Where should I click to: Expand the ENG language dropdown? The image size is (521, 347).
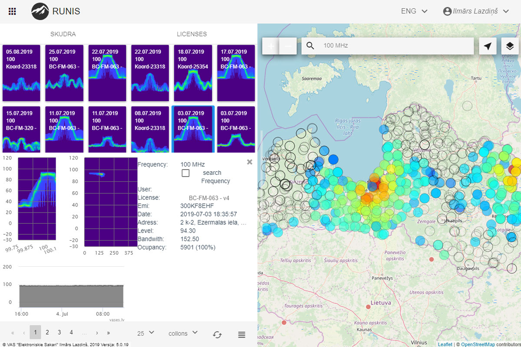[414, 11]
